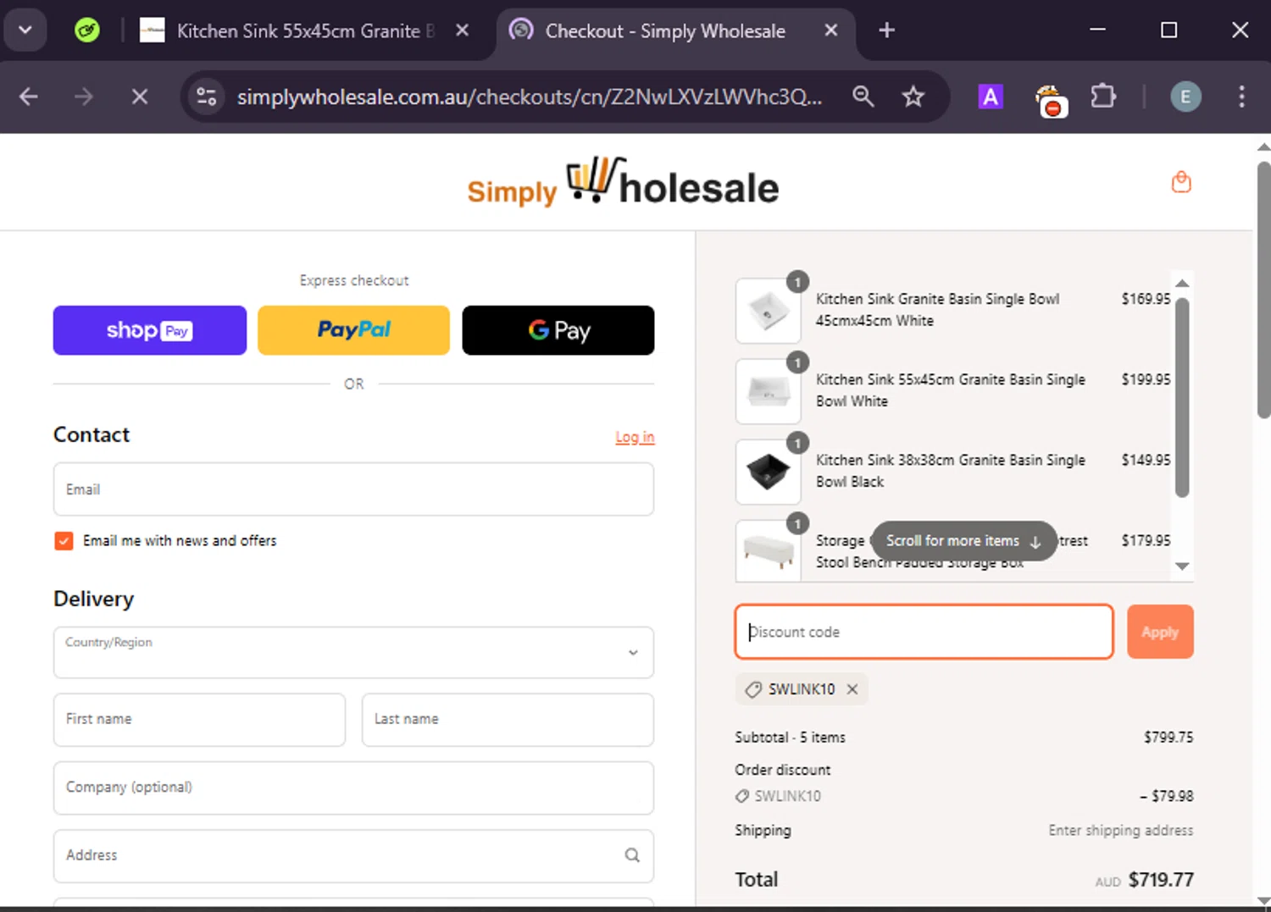Open Chrome's three-dot menu
This screenshot has width=1271, height=912.
[1241, 97]
